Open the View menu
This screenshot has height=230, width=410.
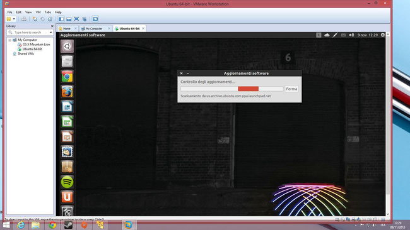click(28, 12)
